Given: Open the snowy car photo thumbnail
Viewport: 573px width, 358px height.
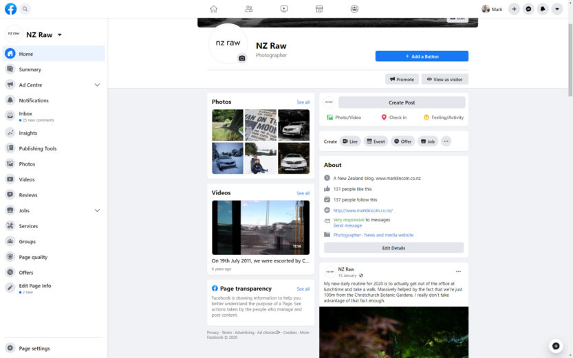Looking at the screenshot, I should tap(227, 158).
